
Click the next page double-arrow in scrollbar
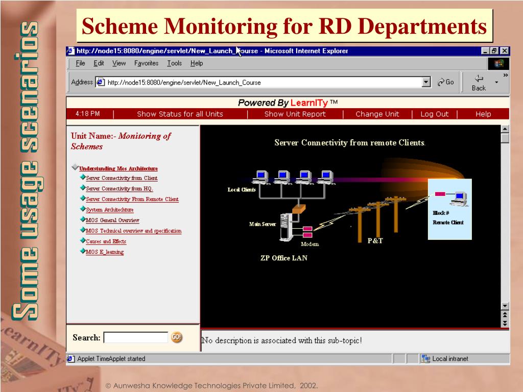[505, 323]
